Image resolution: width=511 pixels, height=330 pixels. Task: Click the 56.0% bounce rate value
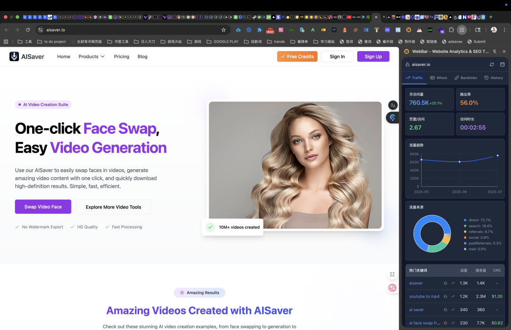[x=469, y=103]
